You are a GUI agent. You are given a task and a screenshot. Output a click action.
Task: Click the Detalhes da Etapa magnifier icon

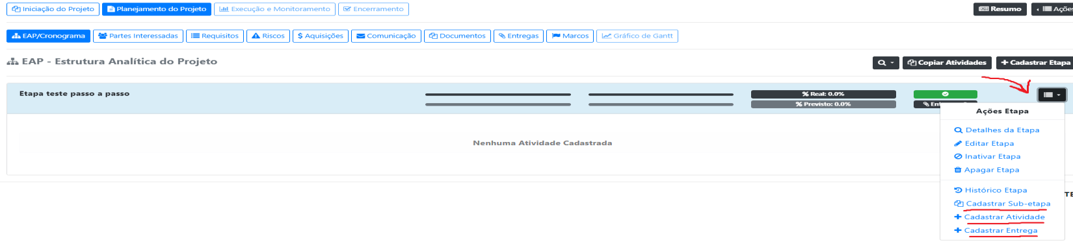point(958,130)
